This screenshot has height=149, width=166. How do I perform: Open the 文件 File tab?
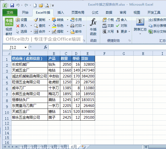coord(10,13)
